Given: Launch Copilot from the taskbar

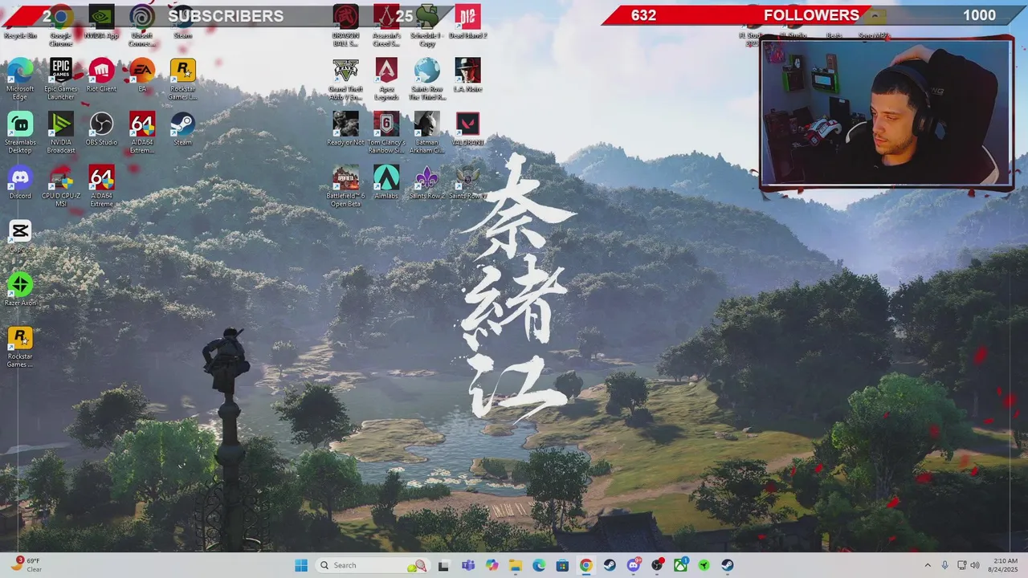Looking at the screenshot, I should [492, 565].
